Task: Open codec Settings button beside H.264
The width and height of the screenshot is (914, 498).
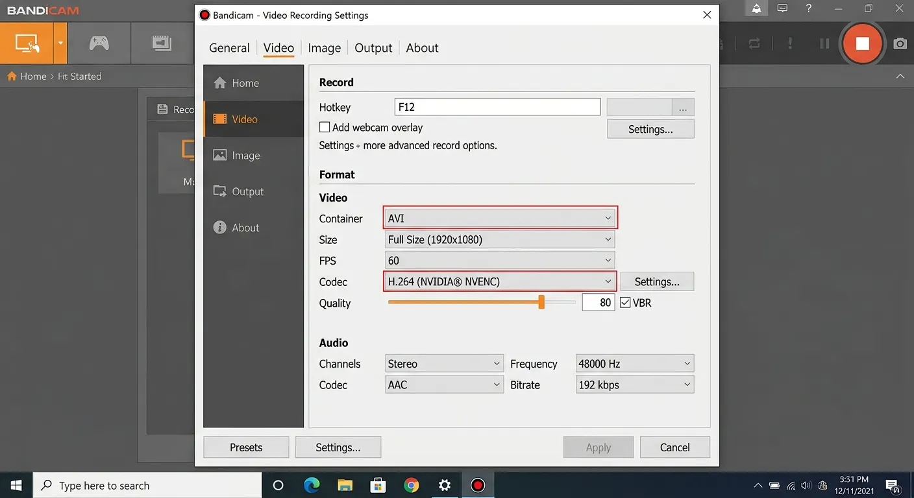Action: click(x=657, y=281)
